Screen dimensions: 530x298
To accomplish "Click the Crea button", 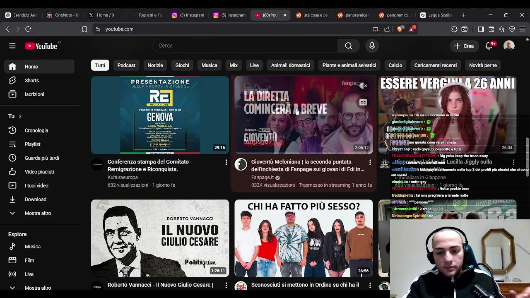I will pos(464,46).
